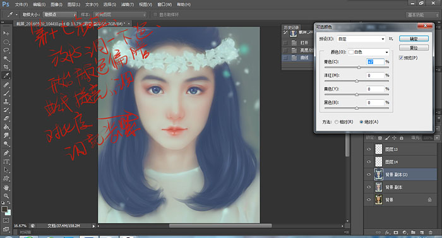Select the Eraser tool
442x238 pixels.
pyautogui.click(x=6, y=119)
